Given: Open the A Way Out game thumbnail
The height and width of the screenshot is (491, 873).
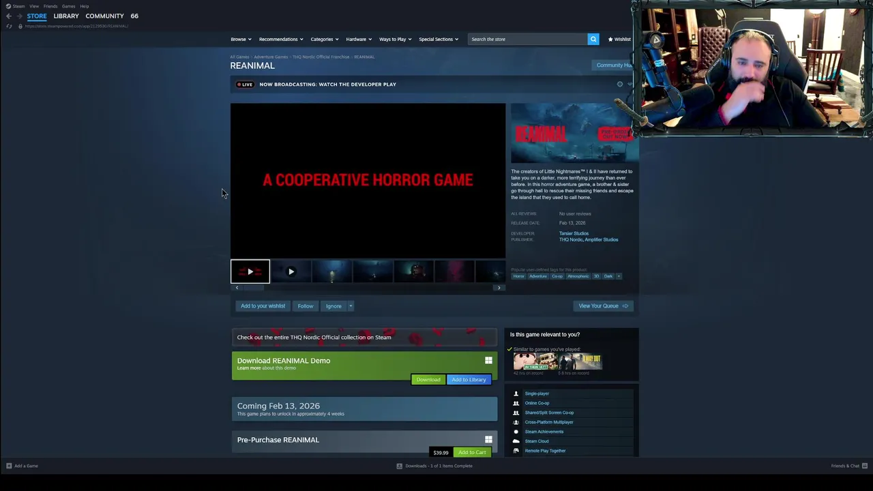Looking at the screenshot, I should [x=580, y=361].
